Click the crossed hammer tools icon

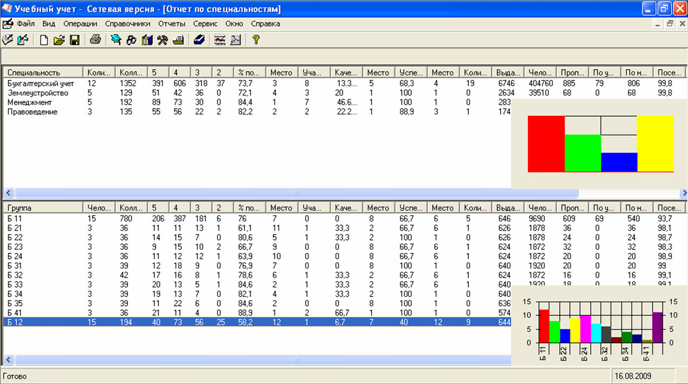(x=163, y=40)
